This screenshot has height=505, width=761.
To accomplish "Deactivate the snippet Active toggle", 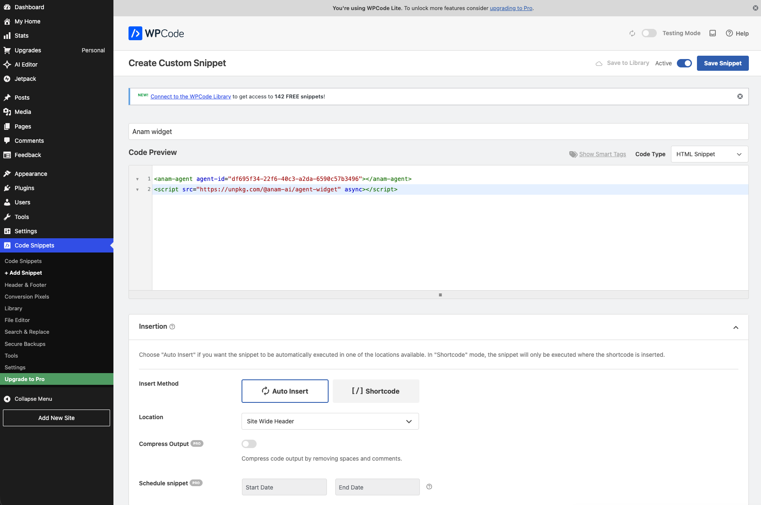I will pyautogui.click(x=684, y=63).
